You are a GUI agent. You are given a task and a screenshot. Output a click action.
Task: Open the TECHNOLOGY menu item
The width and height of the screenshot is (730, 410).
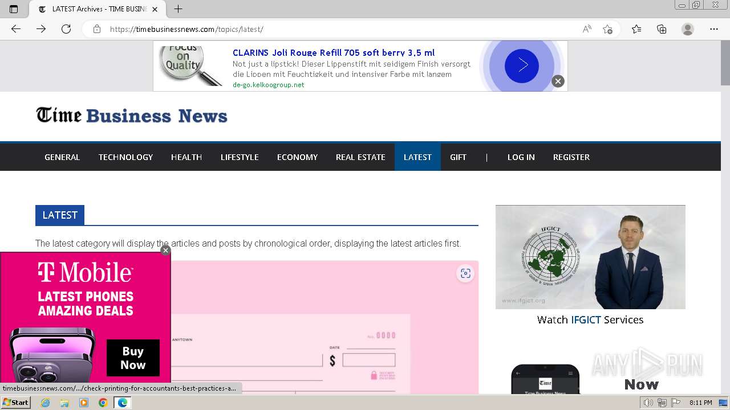pyautogui.click(x=125, y=157)
